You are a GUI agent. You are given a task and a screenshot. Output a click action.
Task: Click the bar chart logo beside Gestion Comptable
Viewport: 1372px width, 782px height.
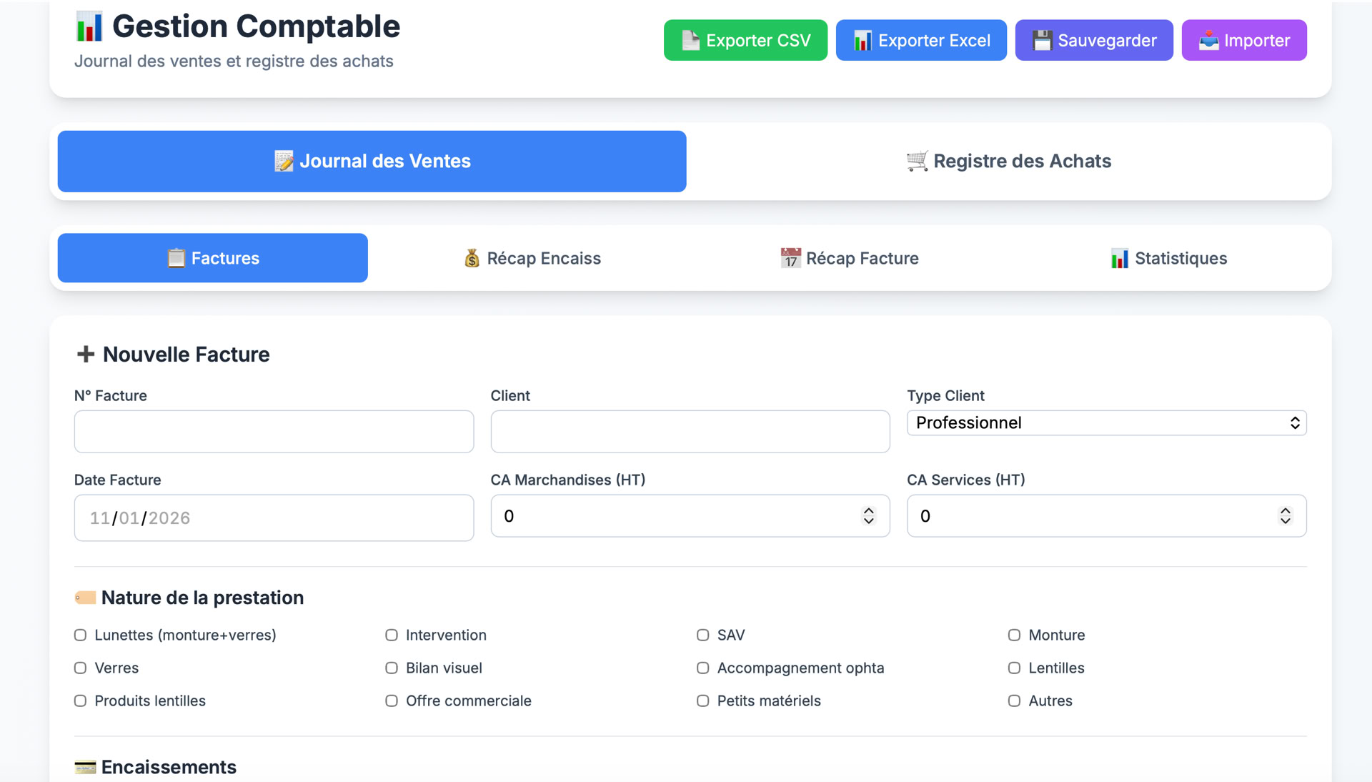tap(89, 27)
